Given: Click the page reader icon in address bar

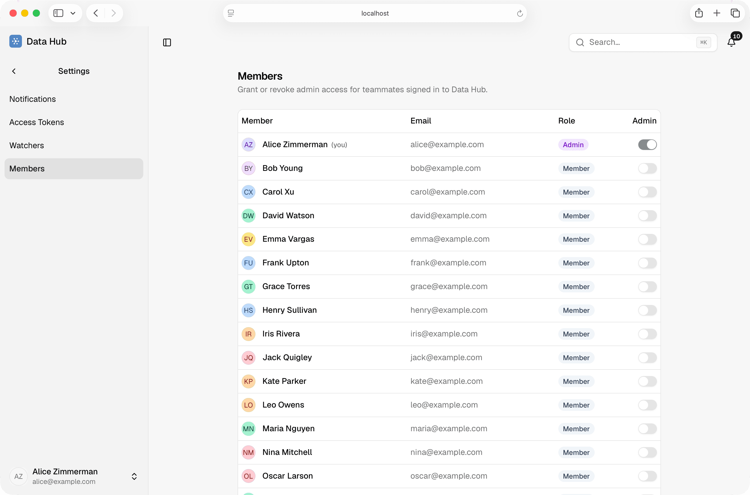Looking at the screenshot, I should (231, 13).
